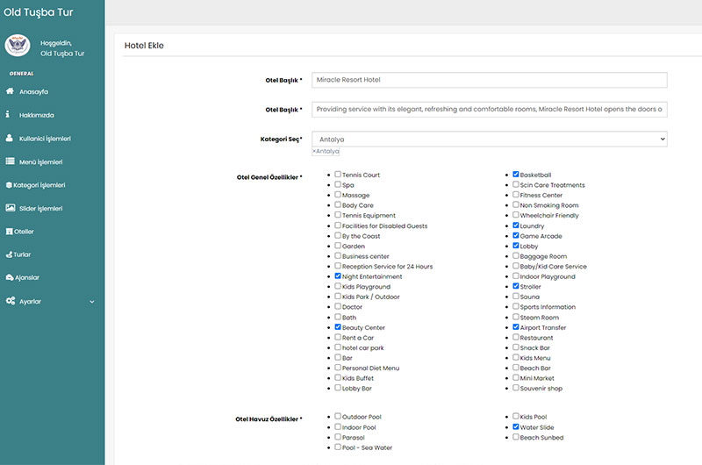702x465 pixels.
Task: Go to Turlar in the sidebar
Action: click(x=22, y=254)
